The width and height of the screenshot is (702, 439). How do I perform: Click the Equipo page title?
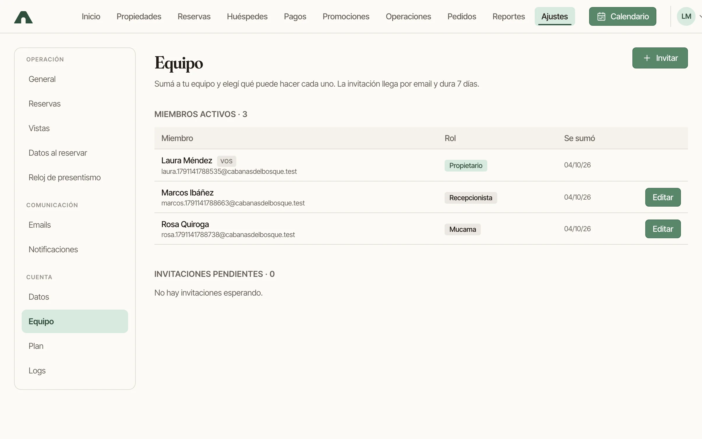179,63
